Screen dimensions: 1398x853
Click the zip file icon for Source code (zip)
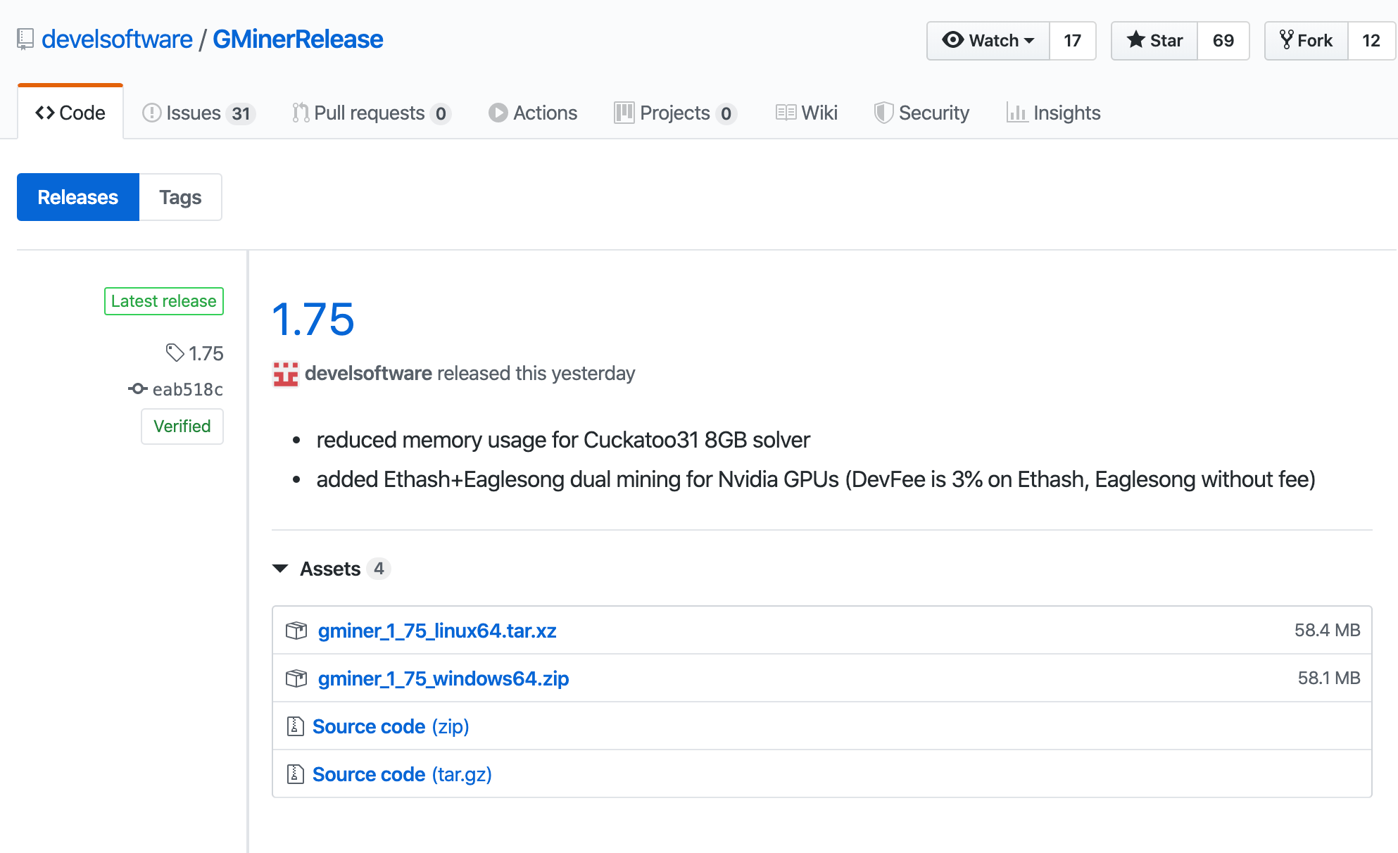pos(295,726)
